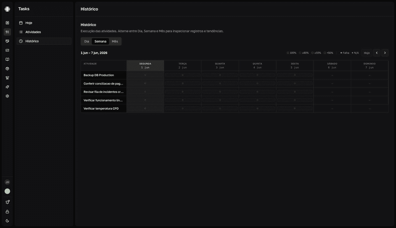Screen dimensions: 396x228
Task: Click Revisar fila de incidentes row label
Action: (x=103, y=92)
